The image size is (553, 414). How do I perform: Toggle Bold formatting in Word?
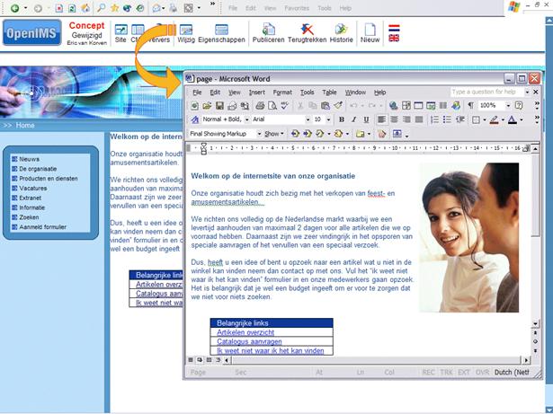tap(342, 119)
